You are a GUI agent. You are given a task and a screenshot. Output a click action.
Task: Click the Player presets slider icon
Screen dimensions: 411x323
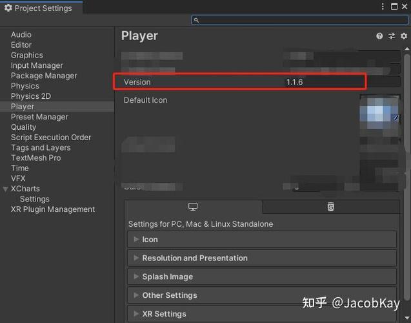[x=392, y=36]
